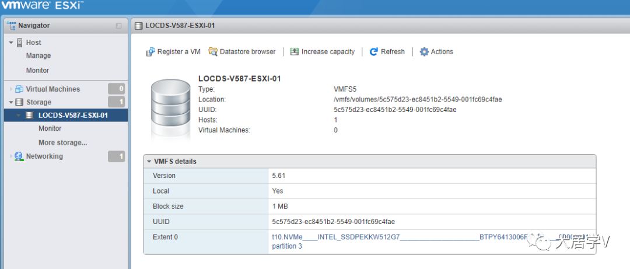The height and width of the screenshot is (269, 630).
Task: Click the Version label cell
Action: click(x=206, y=176)
